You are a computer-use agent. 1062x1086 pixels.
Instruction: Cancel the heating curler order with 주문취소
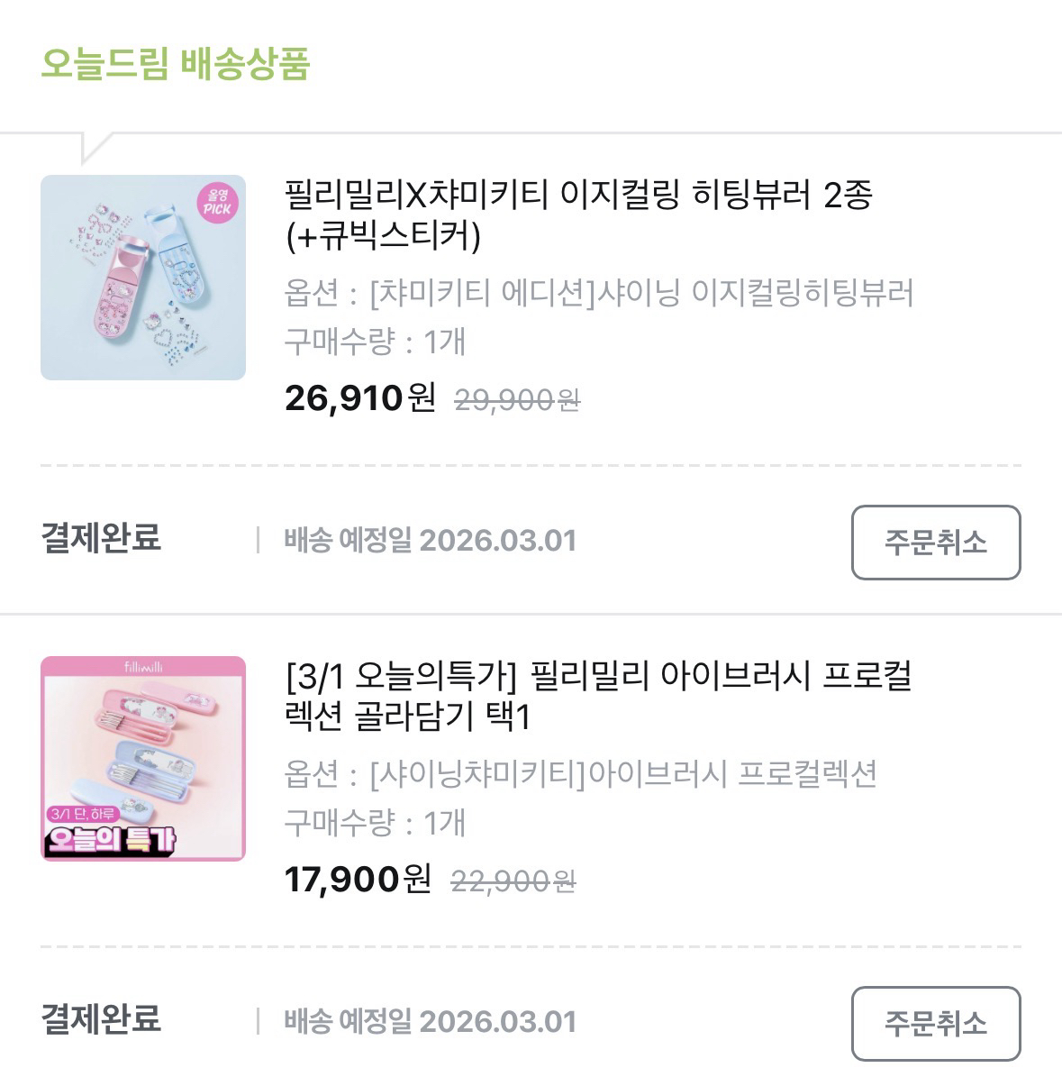(x=935, y=543)
